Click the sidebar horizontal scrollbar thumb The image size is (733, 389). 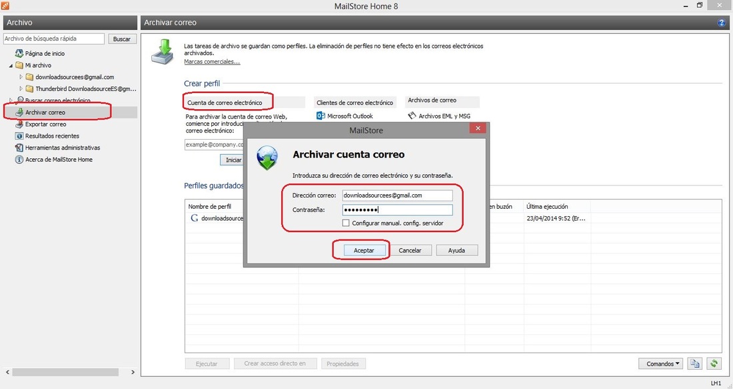[x=65, y=372]
